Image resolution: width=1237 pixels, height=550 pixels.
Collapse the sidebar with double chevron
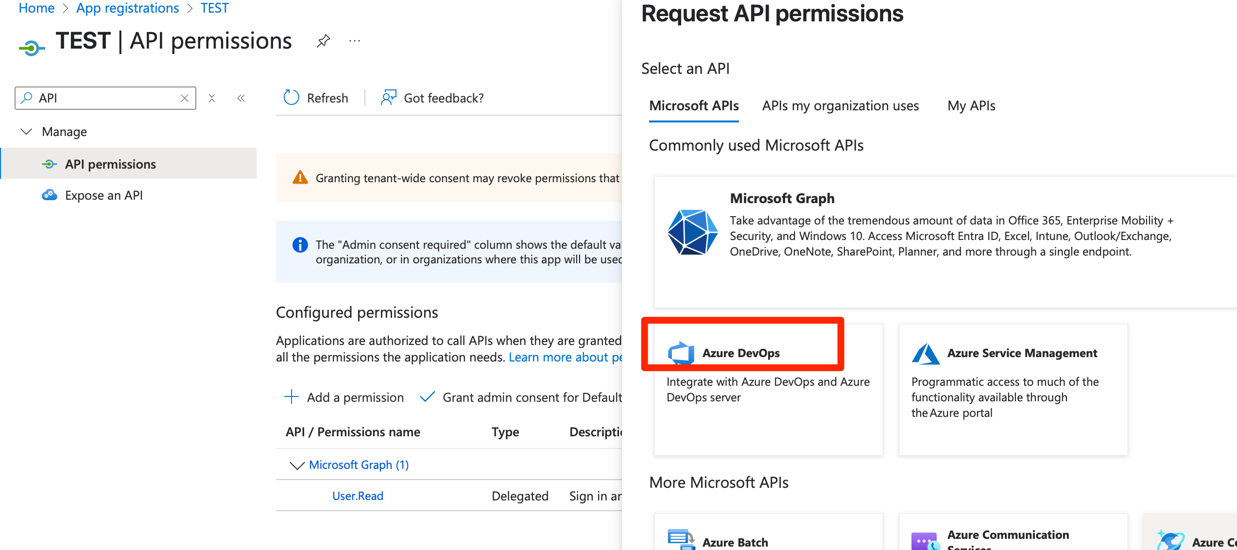point(241,98)
